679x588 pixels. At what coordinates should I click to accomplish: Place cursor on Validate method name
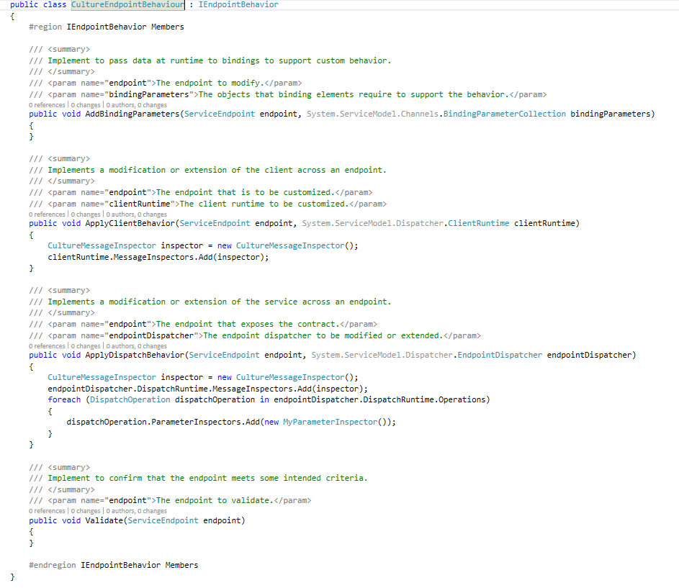[104, 520]
